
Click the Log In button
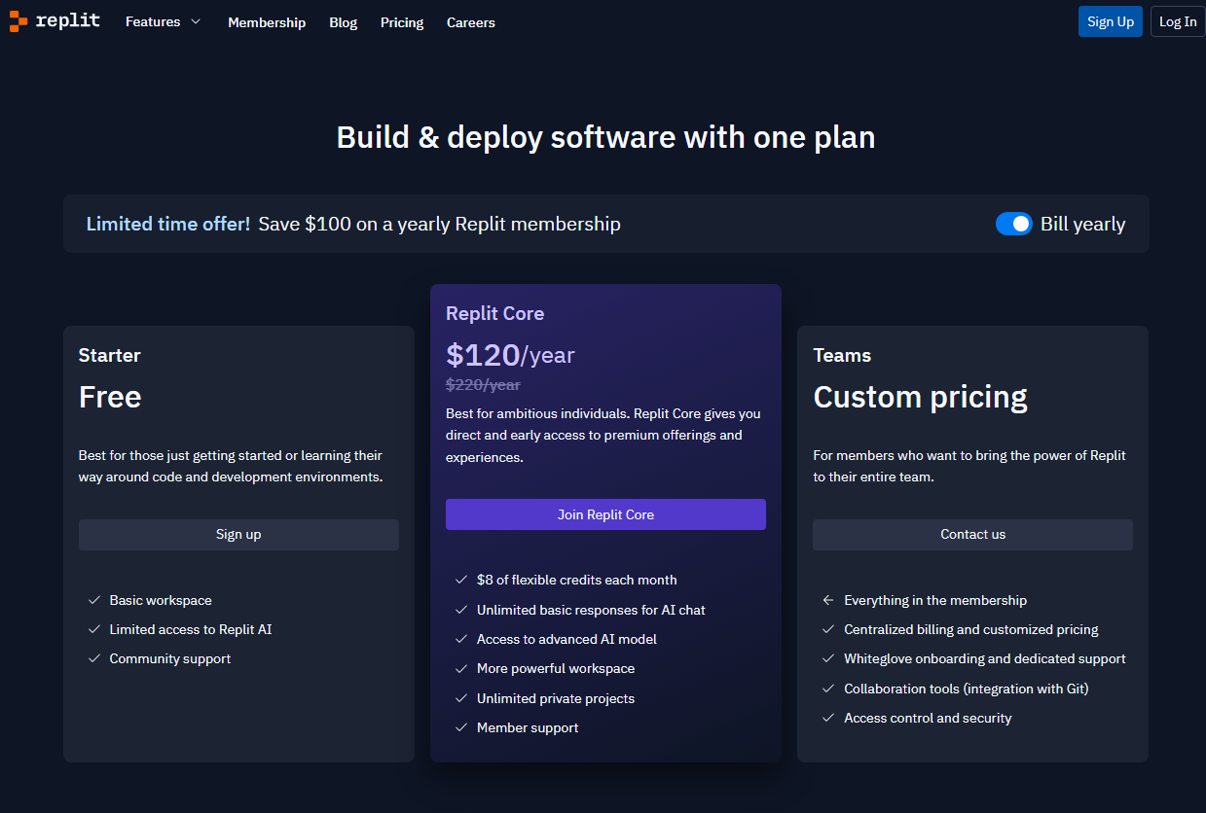coord(1178,21)
